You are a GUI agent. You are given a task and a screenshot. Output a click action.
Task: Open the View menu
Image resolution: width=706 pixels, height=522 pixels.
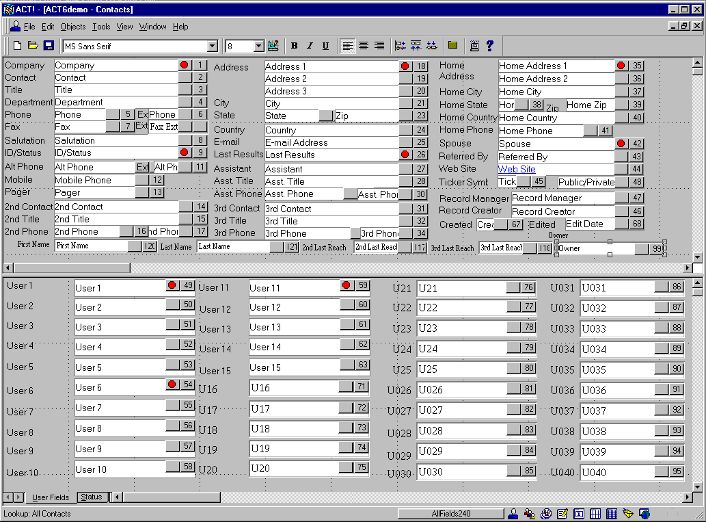(x=124, y=27)
